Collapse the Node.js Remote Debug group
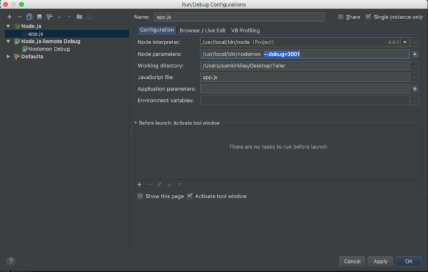The width and height of the screenshot is (428, 272). pos(8,41)
